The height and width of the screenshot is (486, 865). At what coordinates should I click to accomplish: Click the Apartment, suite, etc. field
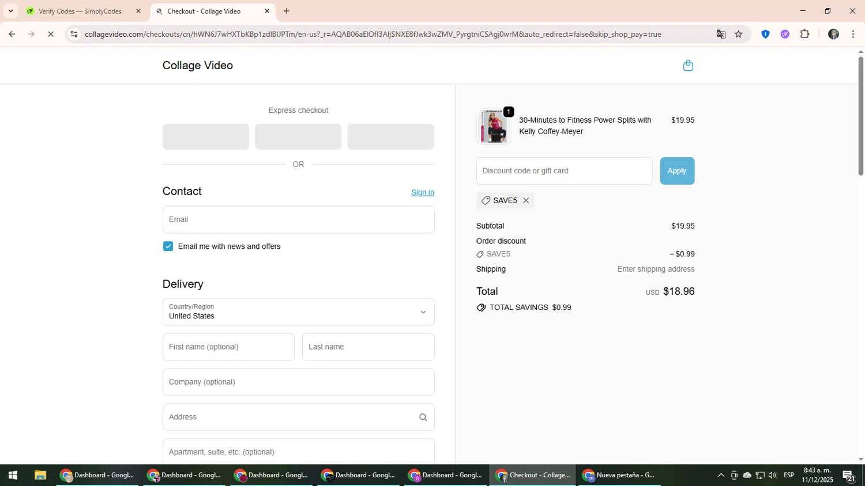(298, 452)
